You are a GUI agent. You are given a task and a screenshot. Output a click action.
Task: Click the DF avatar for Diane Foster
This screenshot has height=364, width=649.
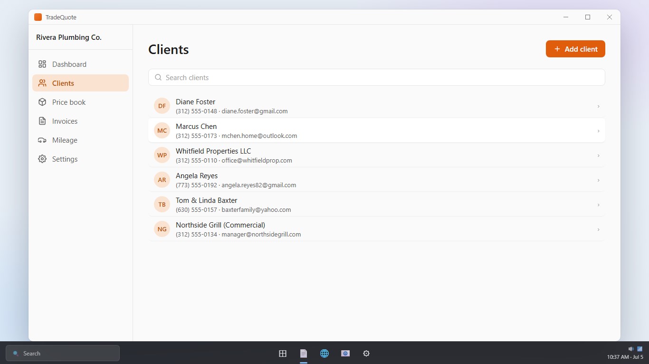[162, 106]
